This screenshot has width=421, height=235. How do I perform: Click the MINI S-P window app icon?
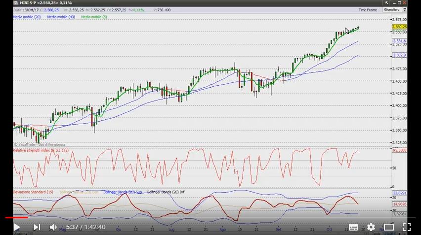click(x=16, y=2)
